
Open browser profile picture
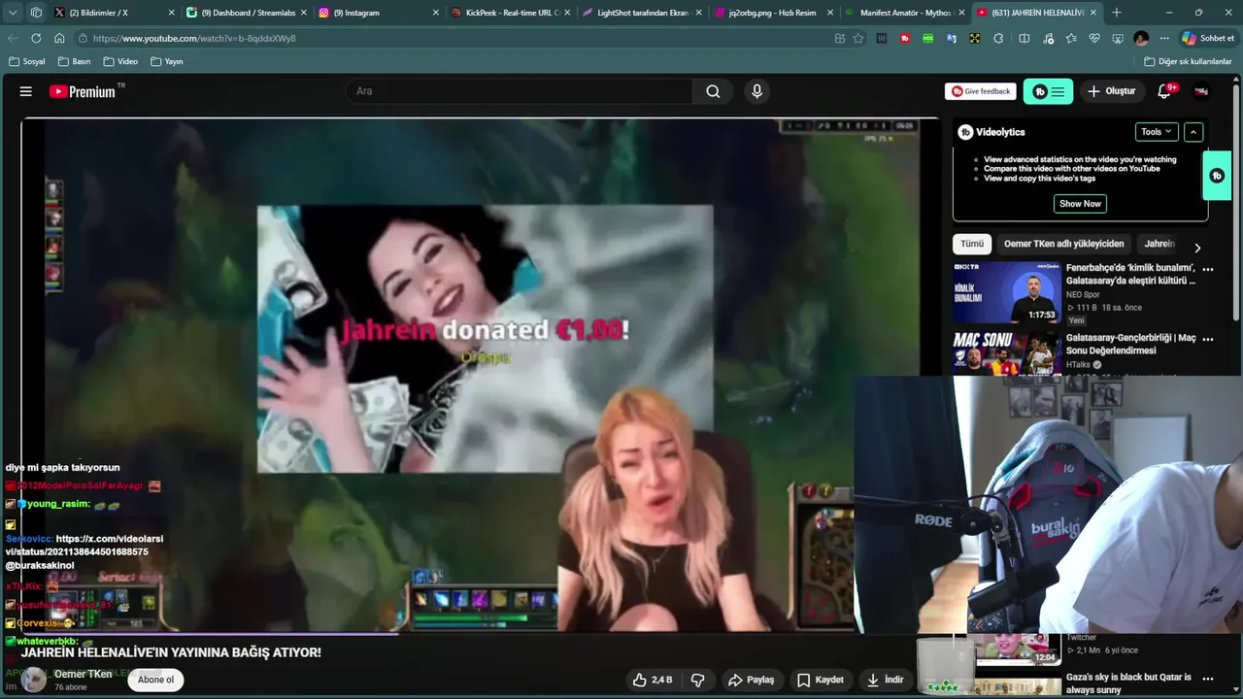1141,38
